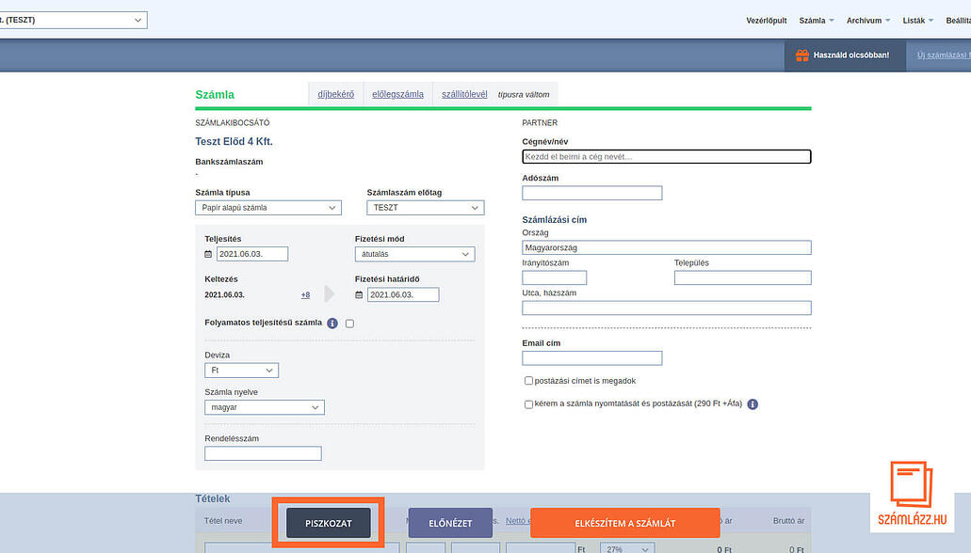Click the 'Elkészítem a számlát' button
This screenshot has height=553, width=971.
(x=624, y=523)
